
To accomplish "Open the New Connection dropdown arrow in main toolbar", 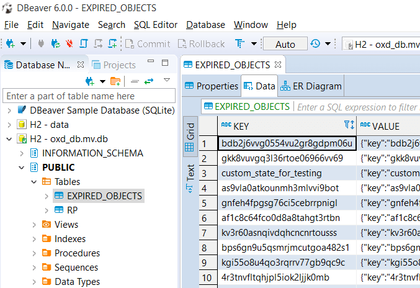I will pos(24,43).
